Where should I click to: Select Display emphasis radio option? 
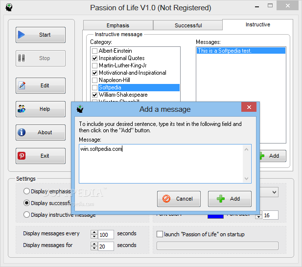(26, 191)
